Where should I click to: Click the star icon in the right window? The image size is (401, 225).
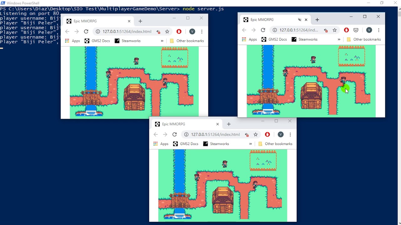click(335, 30)
